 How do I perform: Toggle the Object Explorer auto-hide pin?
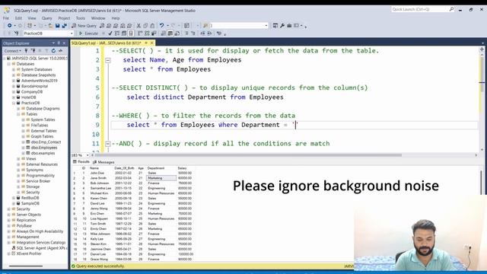(59, 43)
